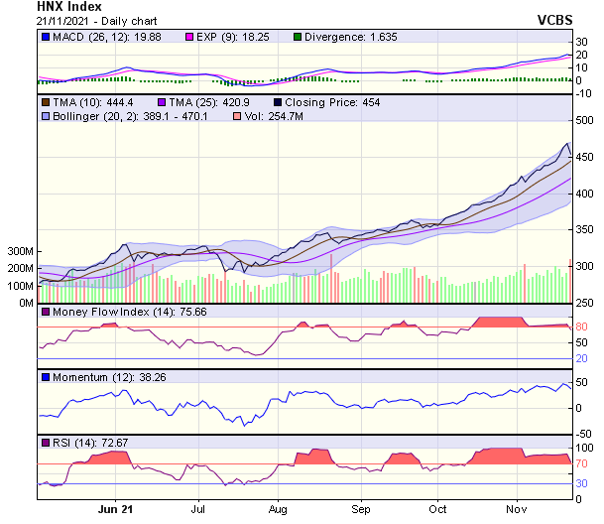Click the 500 value on the price axis
Viewport: 604px width, 524px height.
[x=584, y=120]
